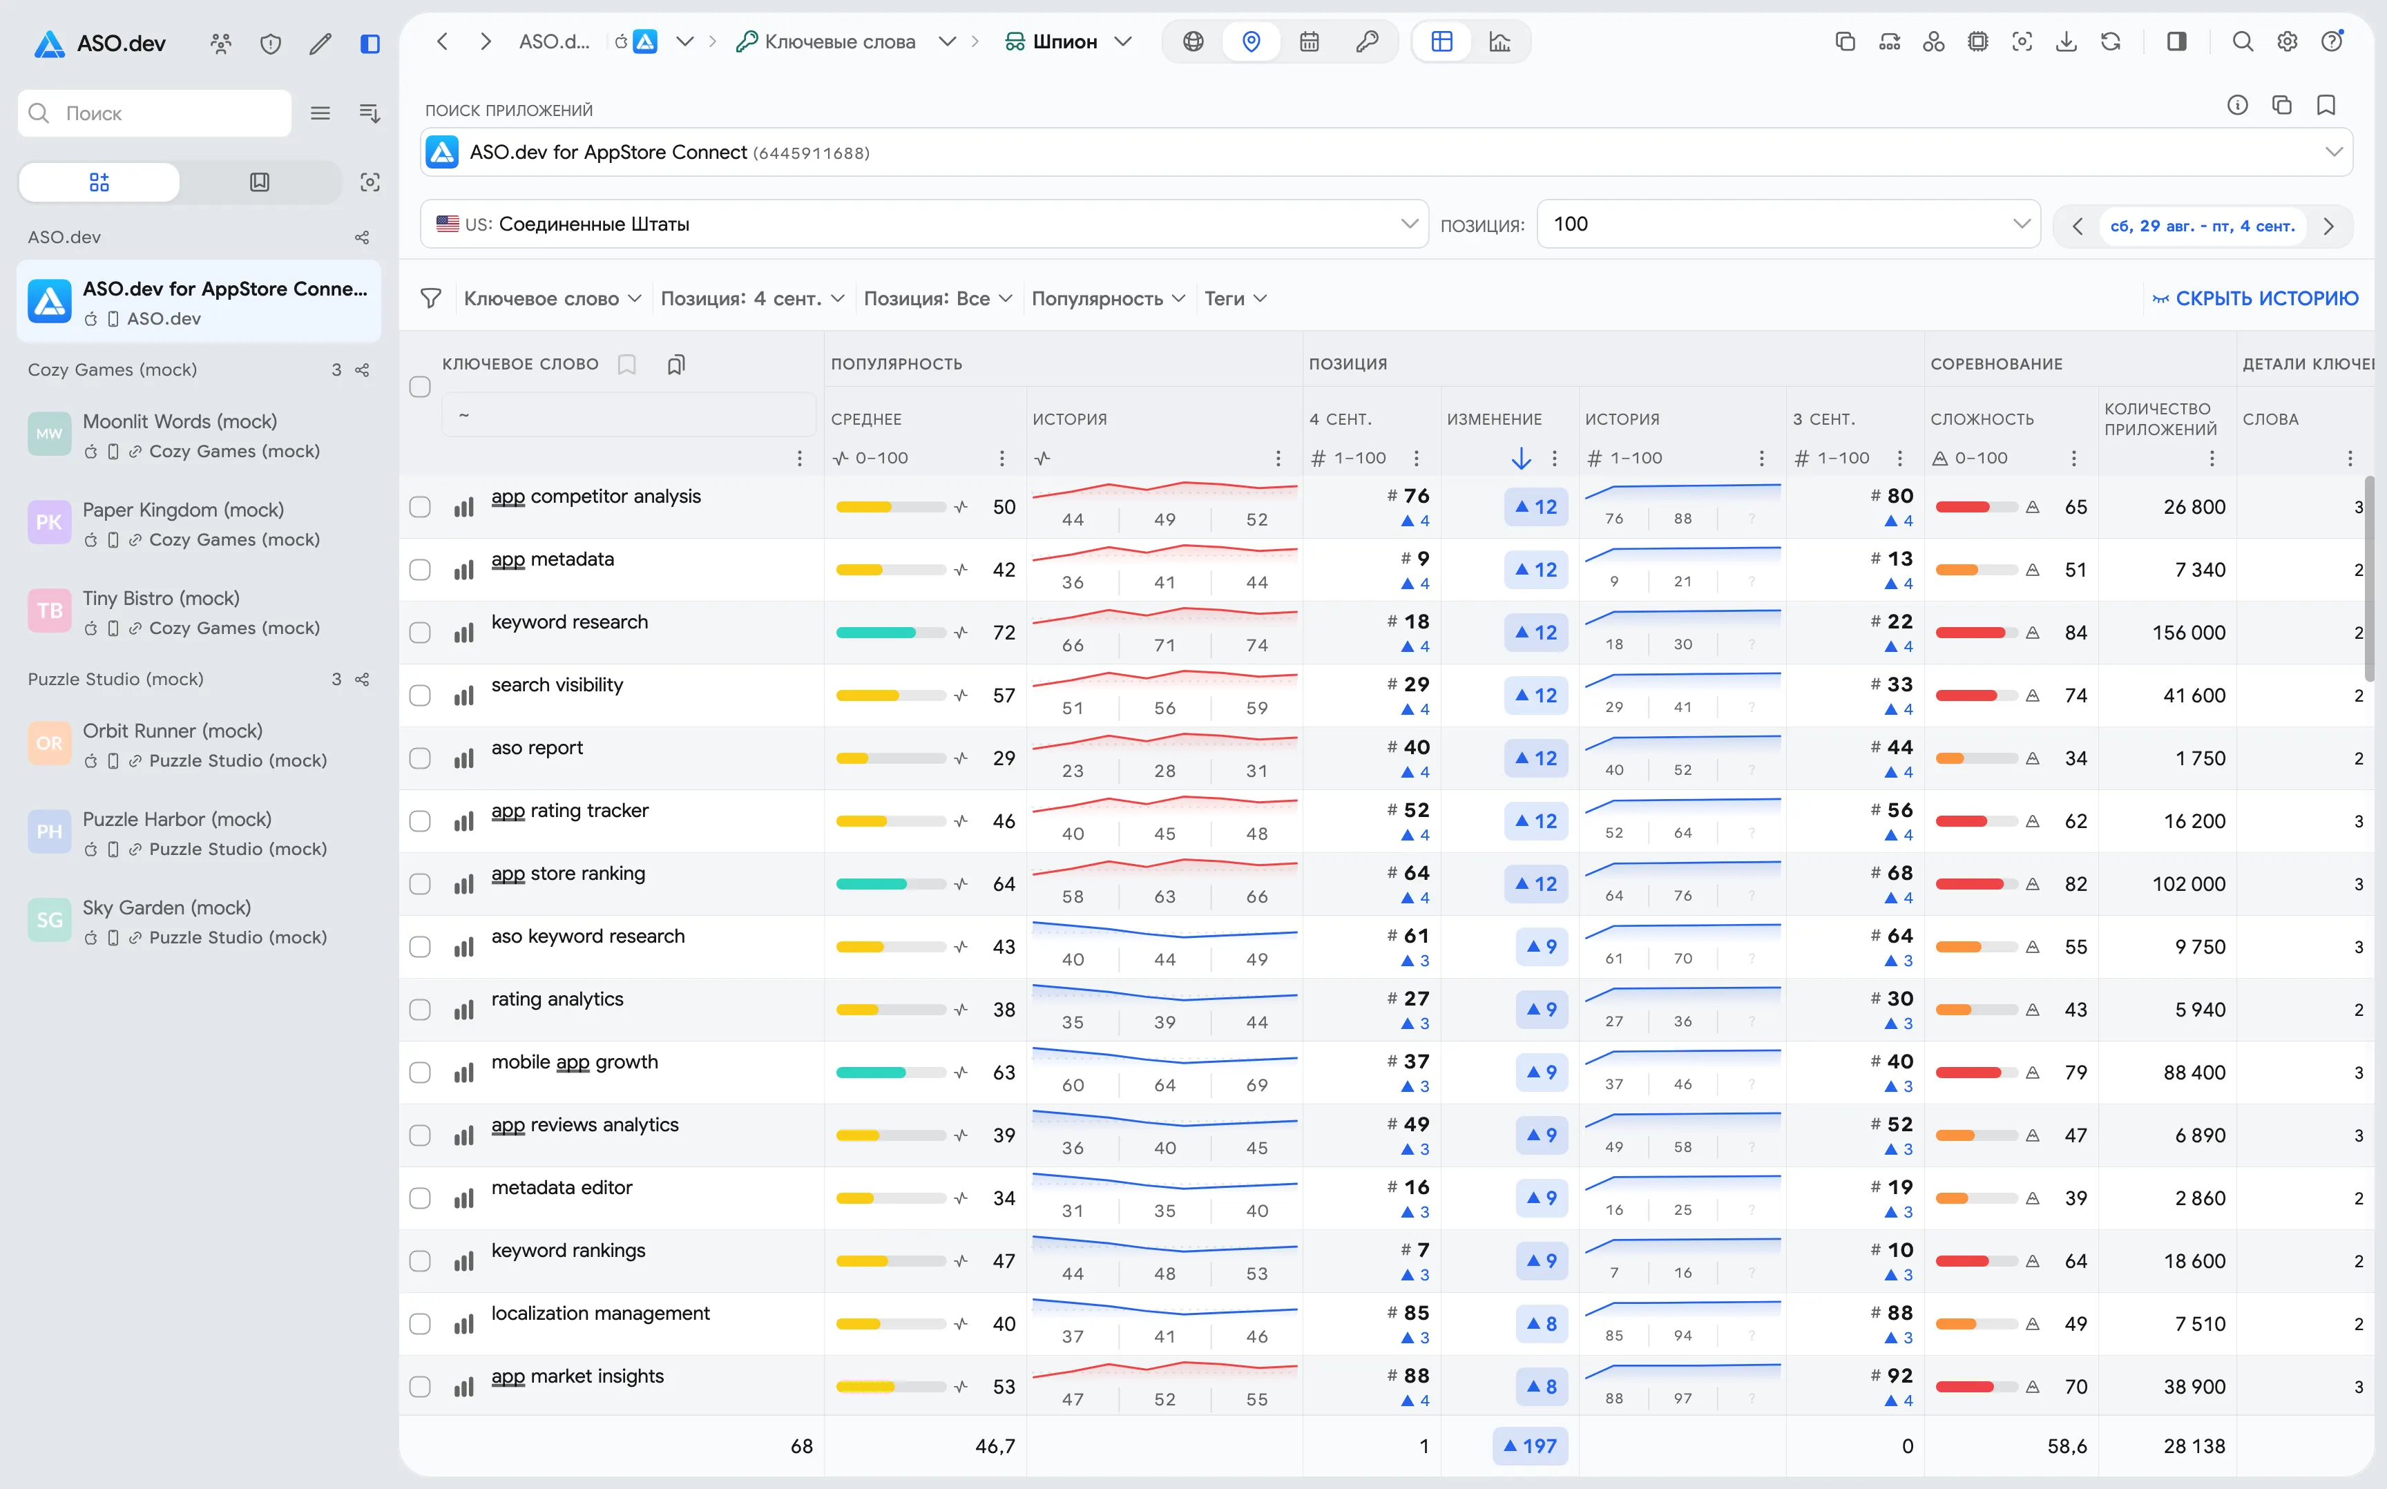Viewport: 2387px width, 1489px height.
Task: Open the Ключевое слово filter dropdown
Action: click(x=553, y=298)
